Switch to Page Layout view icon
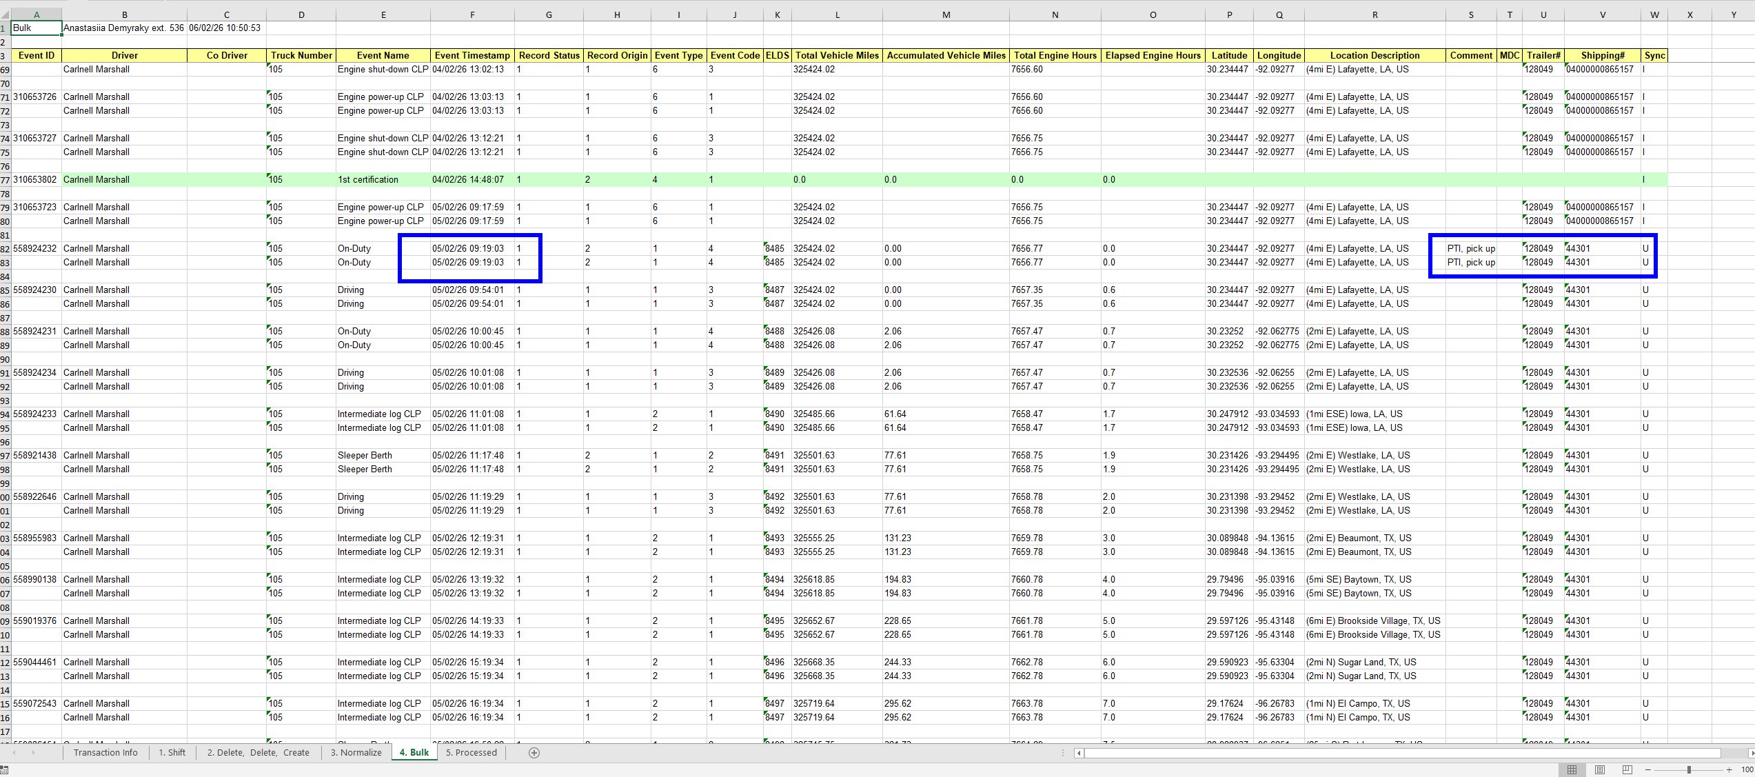The width and height of the screenshot is (1755, 777). tap(1600, 769)
